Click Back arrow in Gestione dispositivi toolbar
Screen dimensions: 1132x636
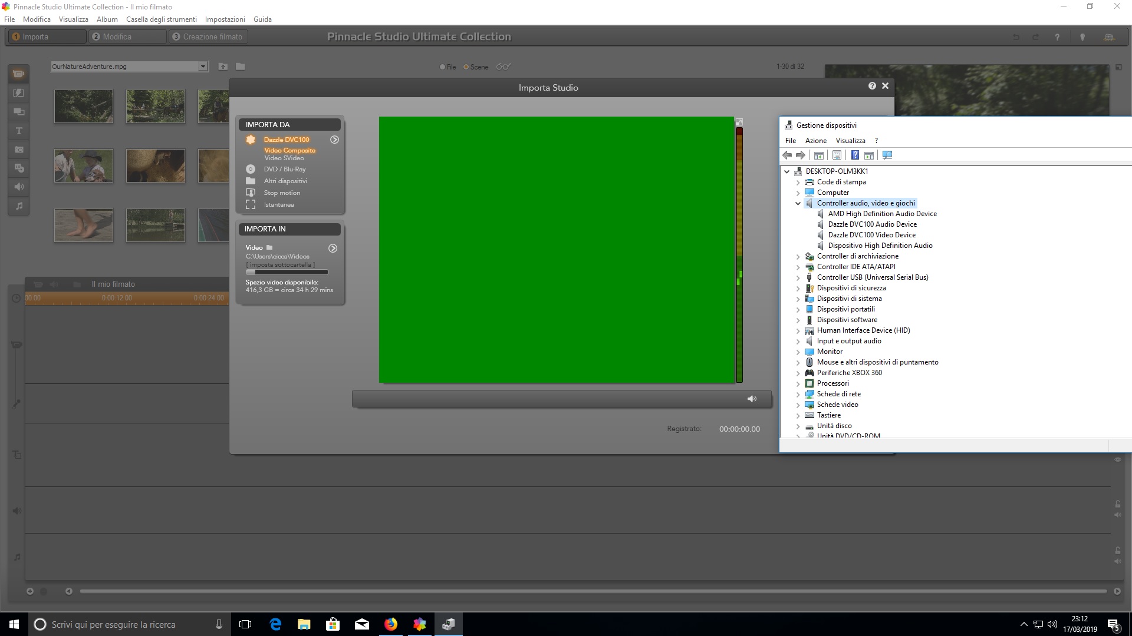click(787, 155)
